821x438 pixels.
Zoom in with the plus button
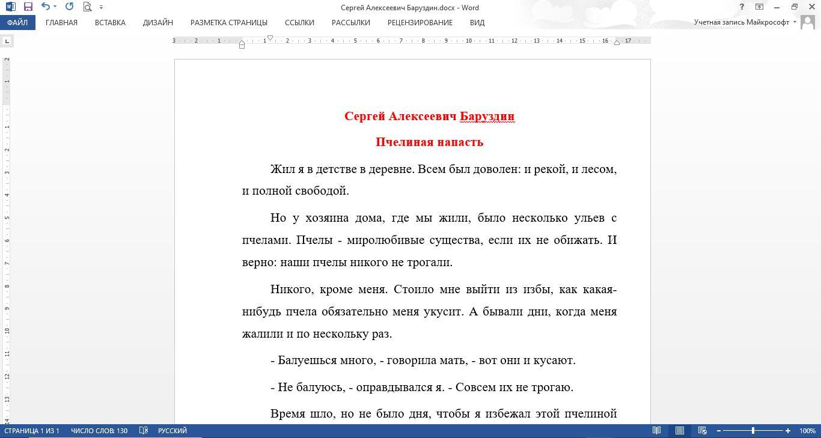click(788, 431)
